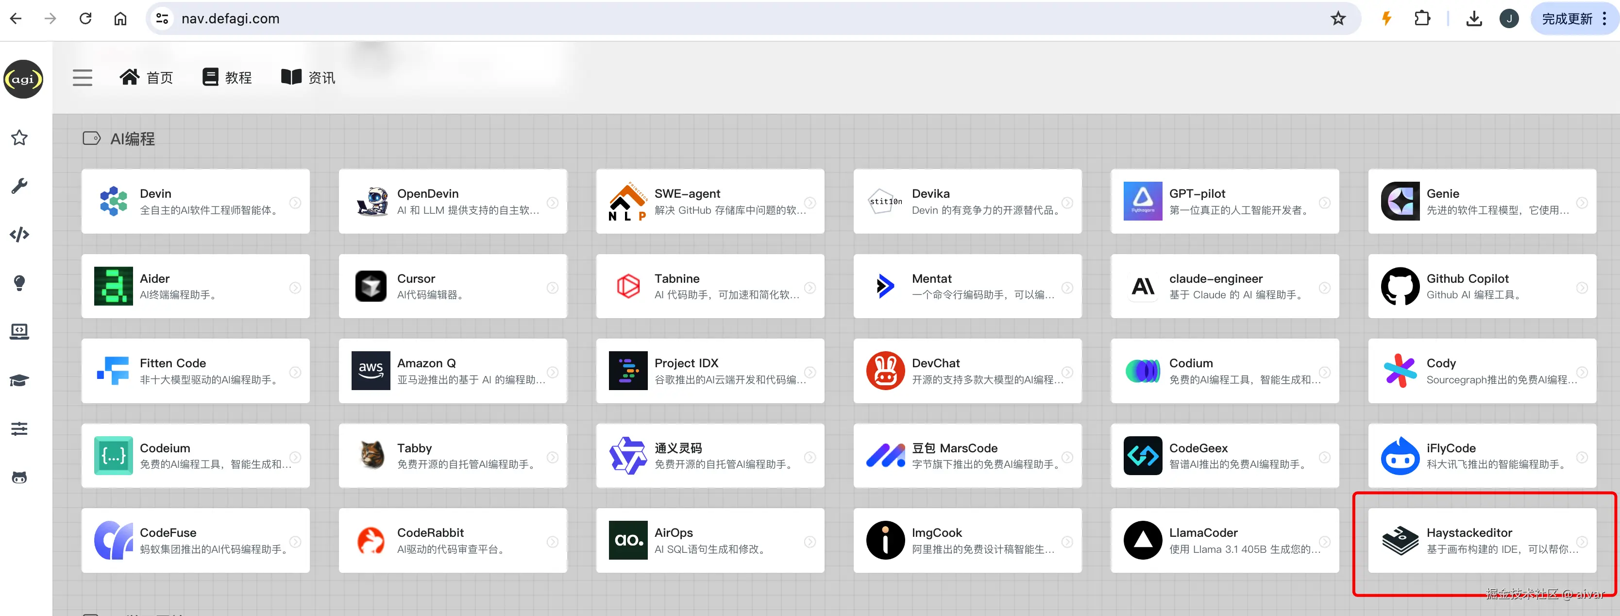Screen dimensions: 1620x616
Task: Click the agi logo at top left
Action: point(23,79)
